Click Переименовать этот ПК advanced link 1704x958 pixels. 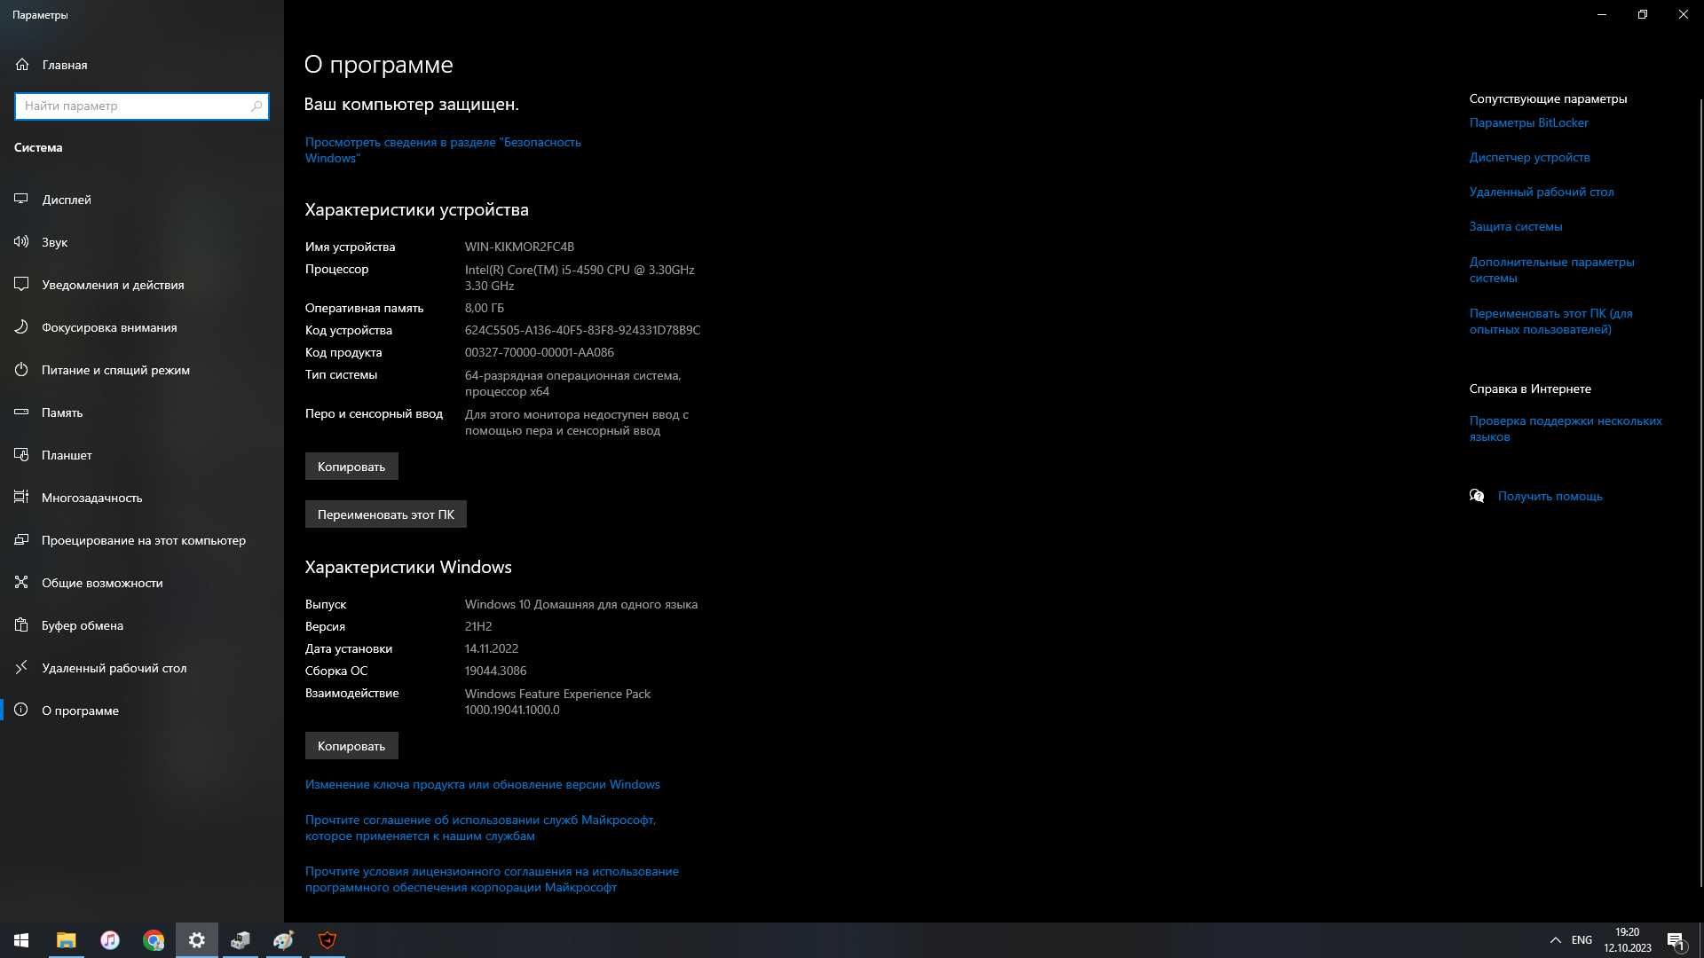[1550, 322]
